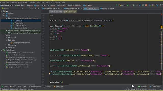Open the TODO tool window
163x91 pixels.
13,87
